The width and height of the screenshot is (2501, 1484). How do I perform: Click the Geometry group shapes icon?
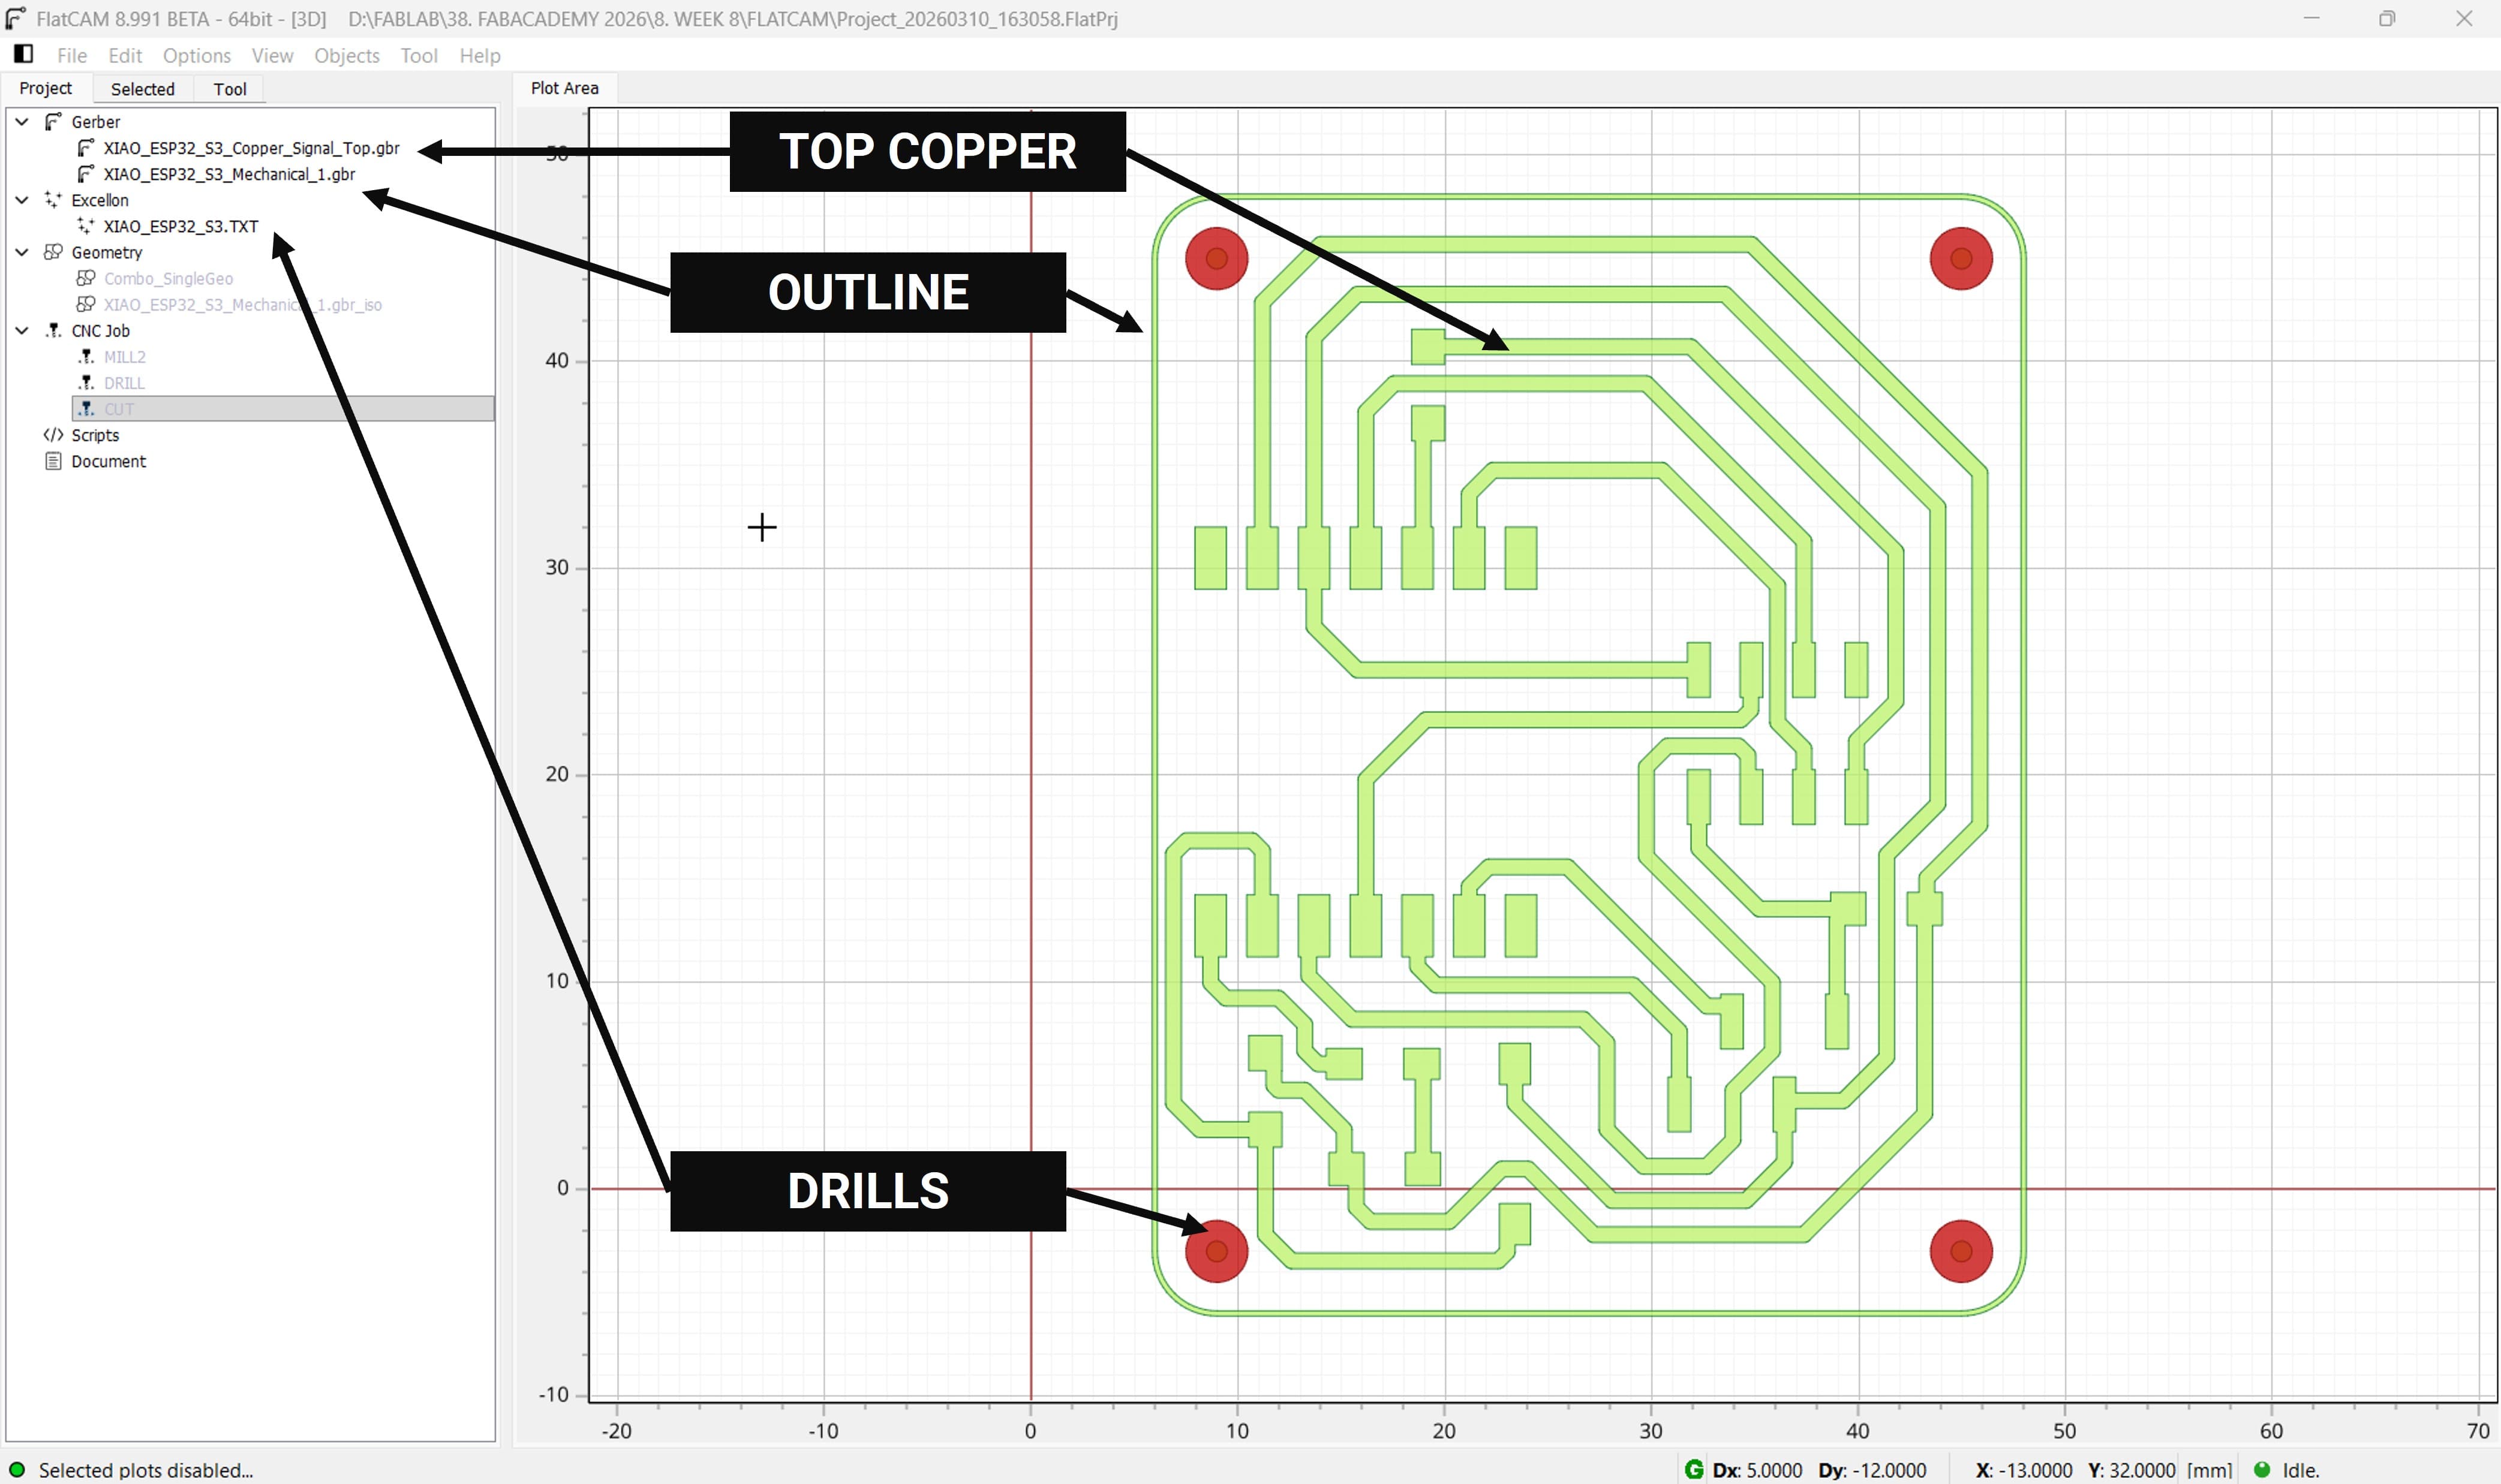point(53,252)
